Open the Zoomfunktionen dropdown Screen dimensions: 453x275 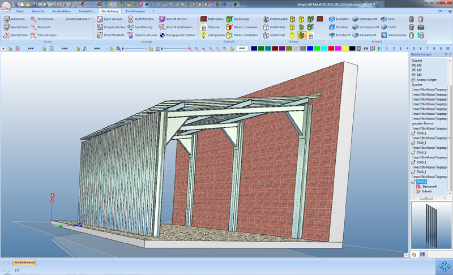coord(79,19)
